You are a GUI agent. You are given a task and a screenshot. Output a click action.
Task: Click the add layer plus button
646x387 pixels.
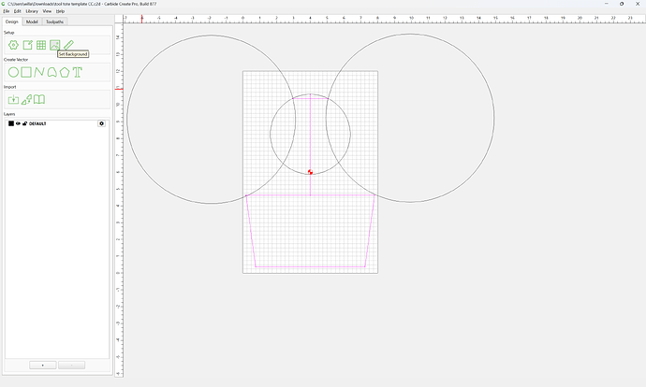pyautogui.click(x=43, y=365)
